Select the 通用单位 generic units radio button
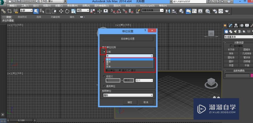 [x=104, y=86]
